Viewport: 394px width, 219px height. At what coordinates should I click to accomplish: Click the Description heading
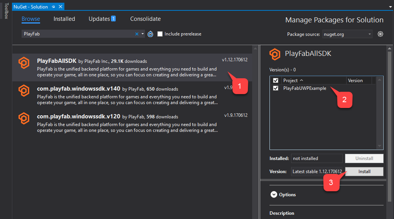(x=282, y=213)
